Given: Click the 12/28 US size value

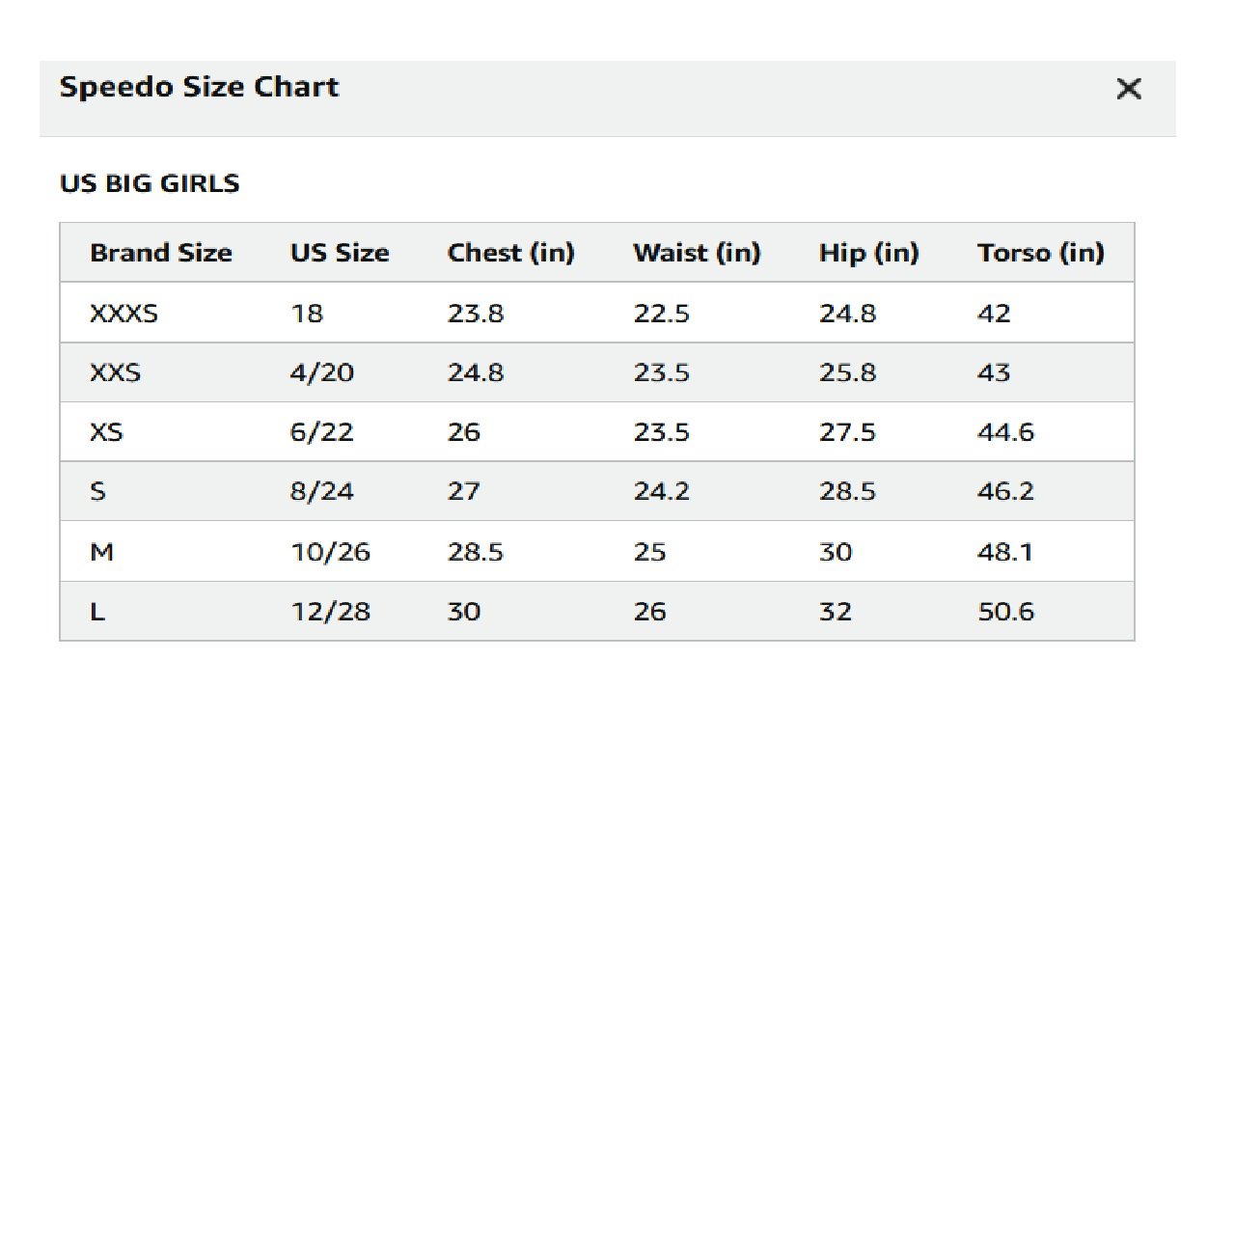Looking at the screenshot, I should point(330,612).
